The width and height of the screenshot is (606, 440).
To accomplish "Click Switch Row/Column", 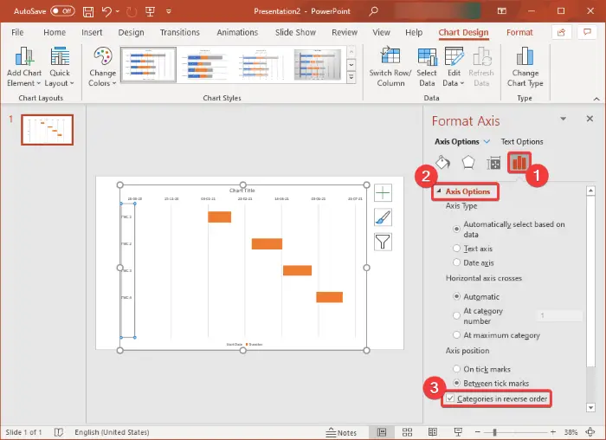I will [x=390, y=67].
